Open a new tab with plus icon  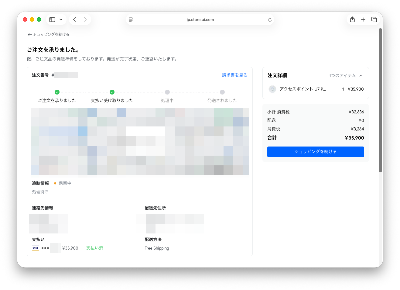363,19
